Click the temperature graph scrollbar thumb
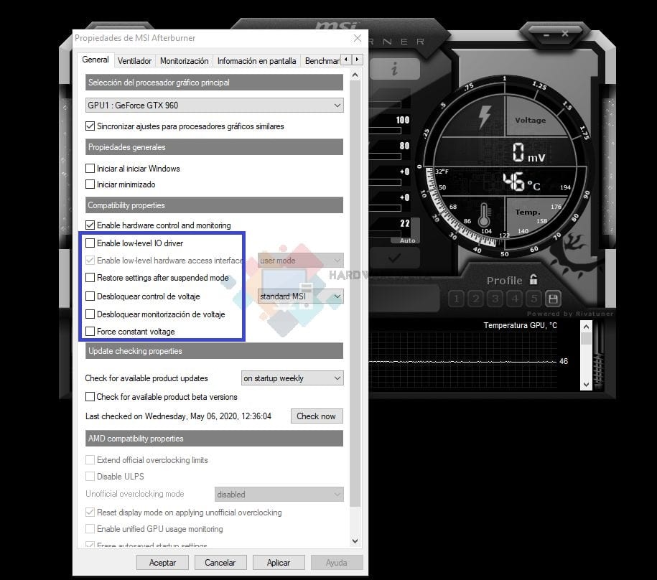 click(x=586, y=338)
